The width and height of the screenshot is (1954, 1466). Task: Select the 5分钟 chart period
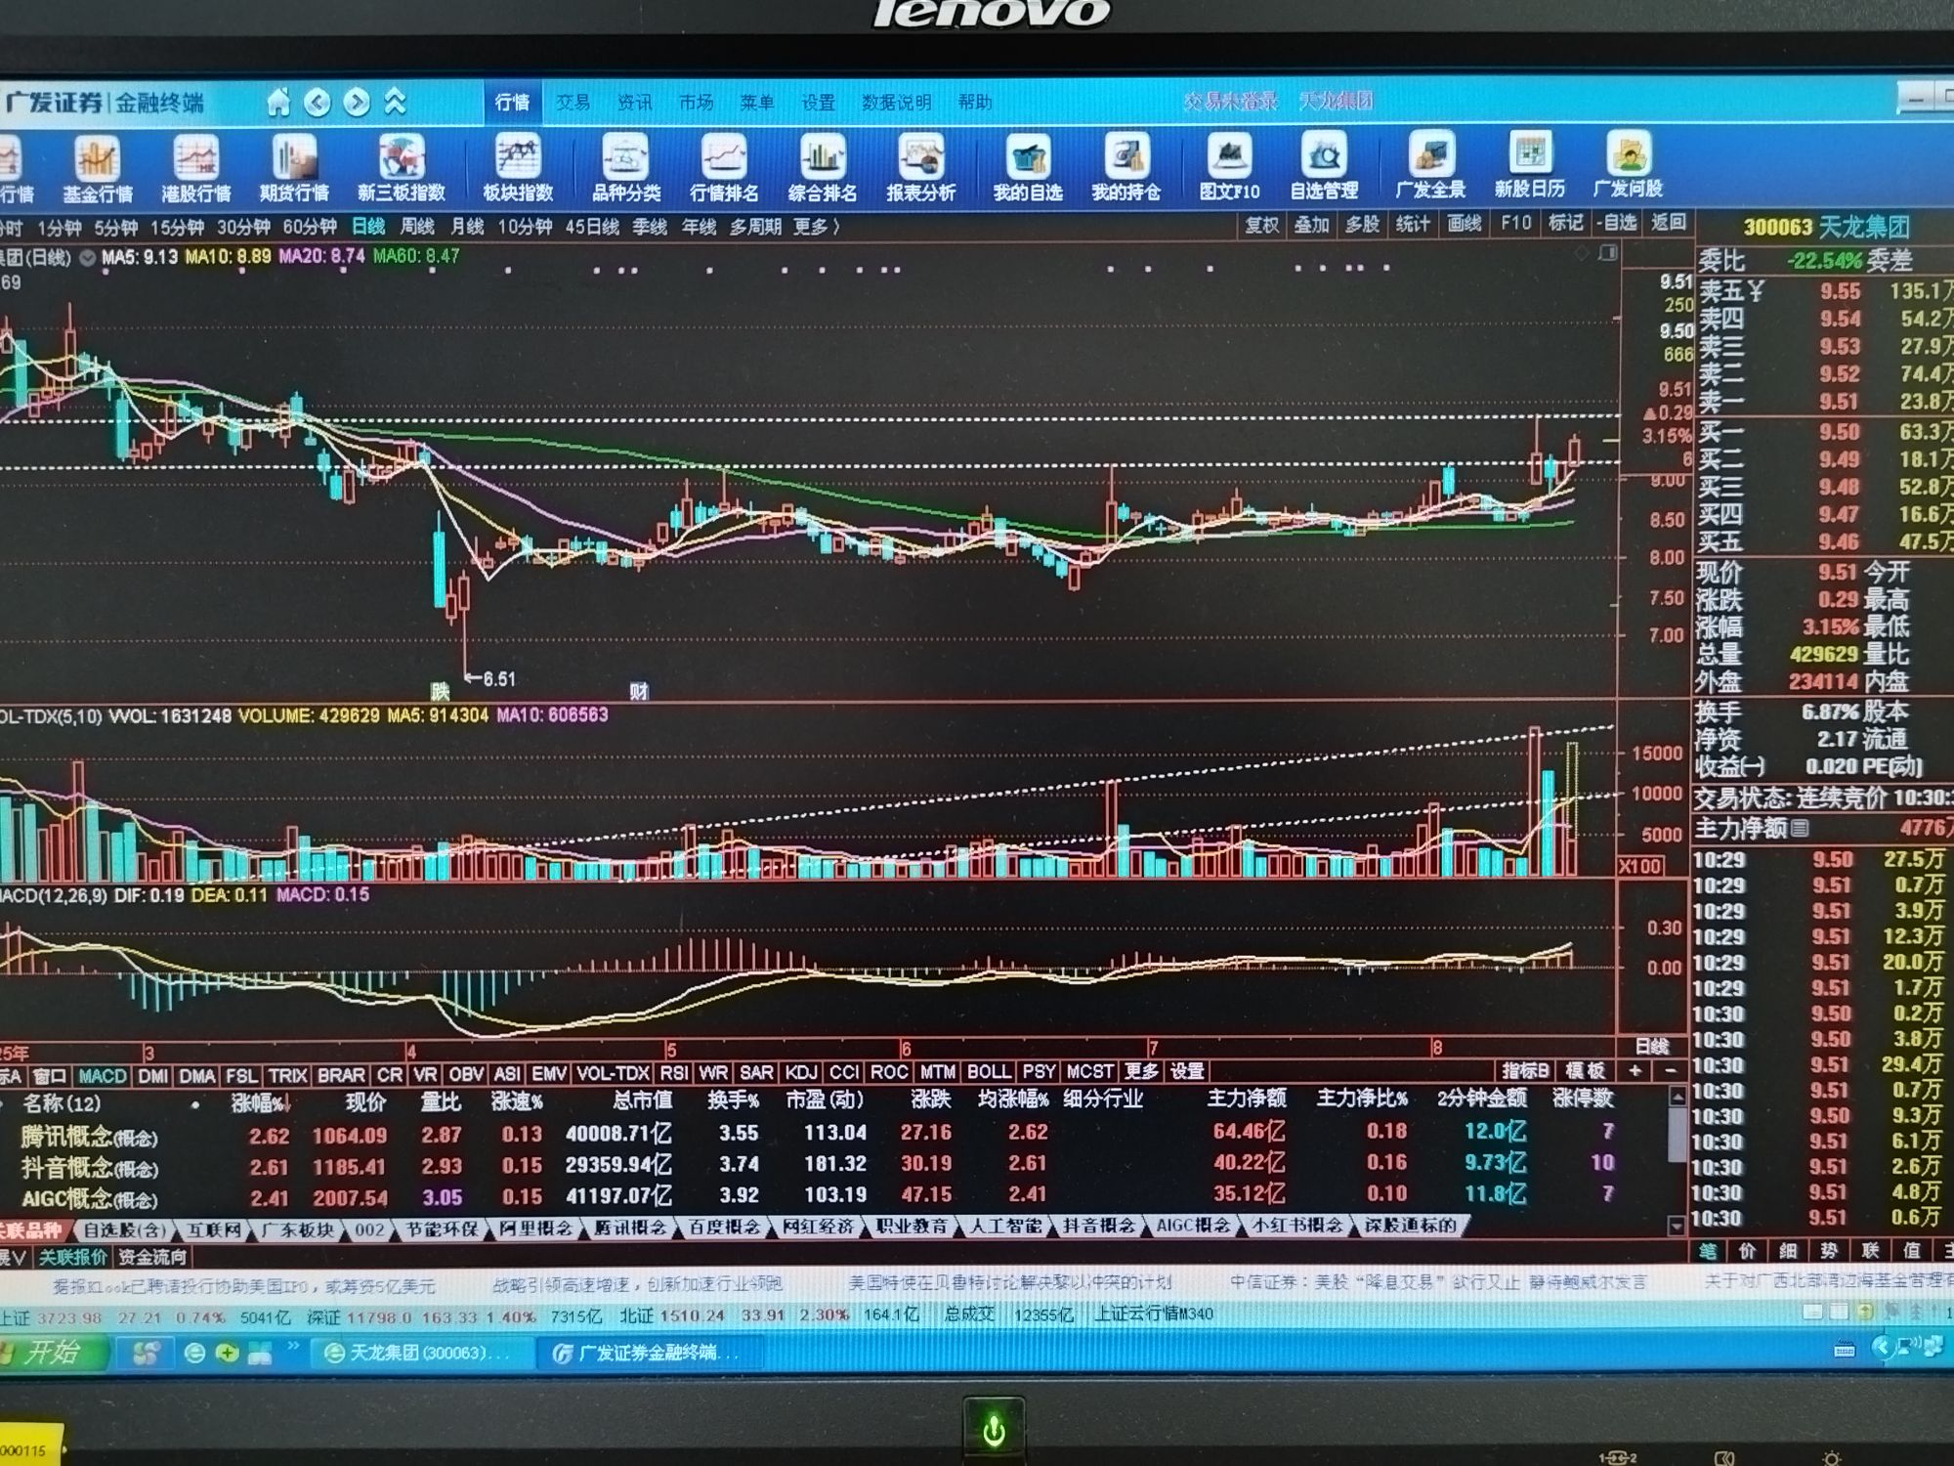[116, 228]
